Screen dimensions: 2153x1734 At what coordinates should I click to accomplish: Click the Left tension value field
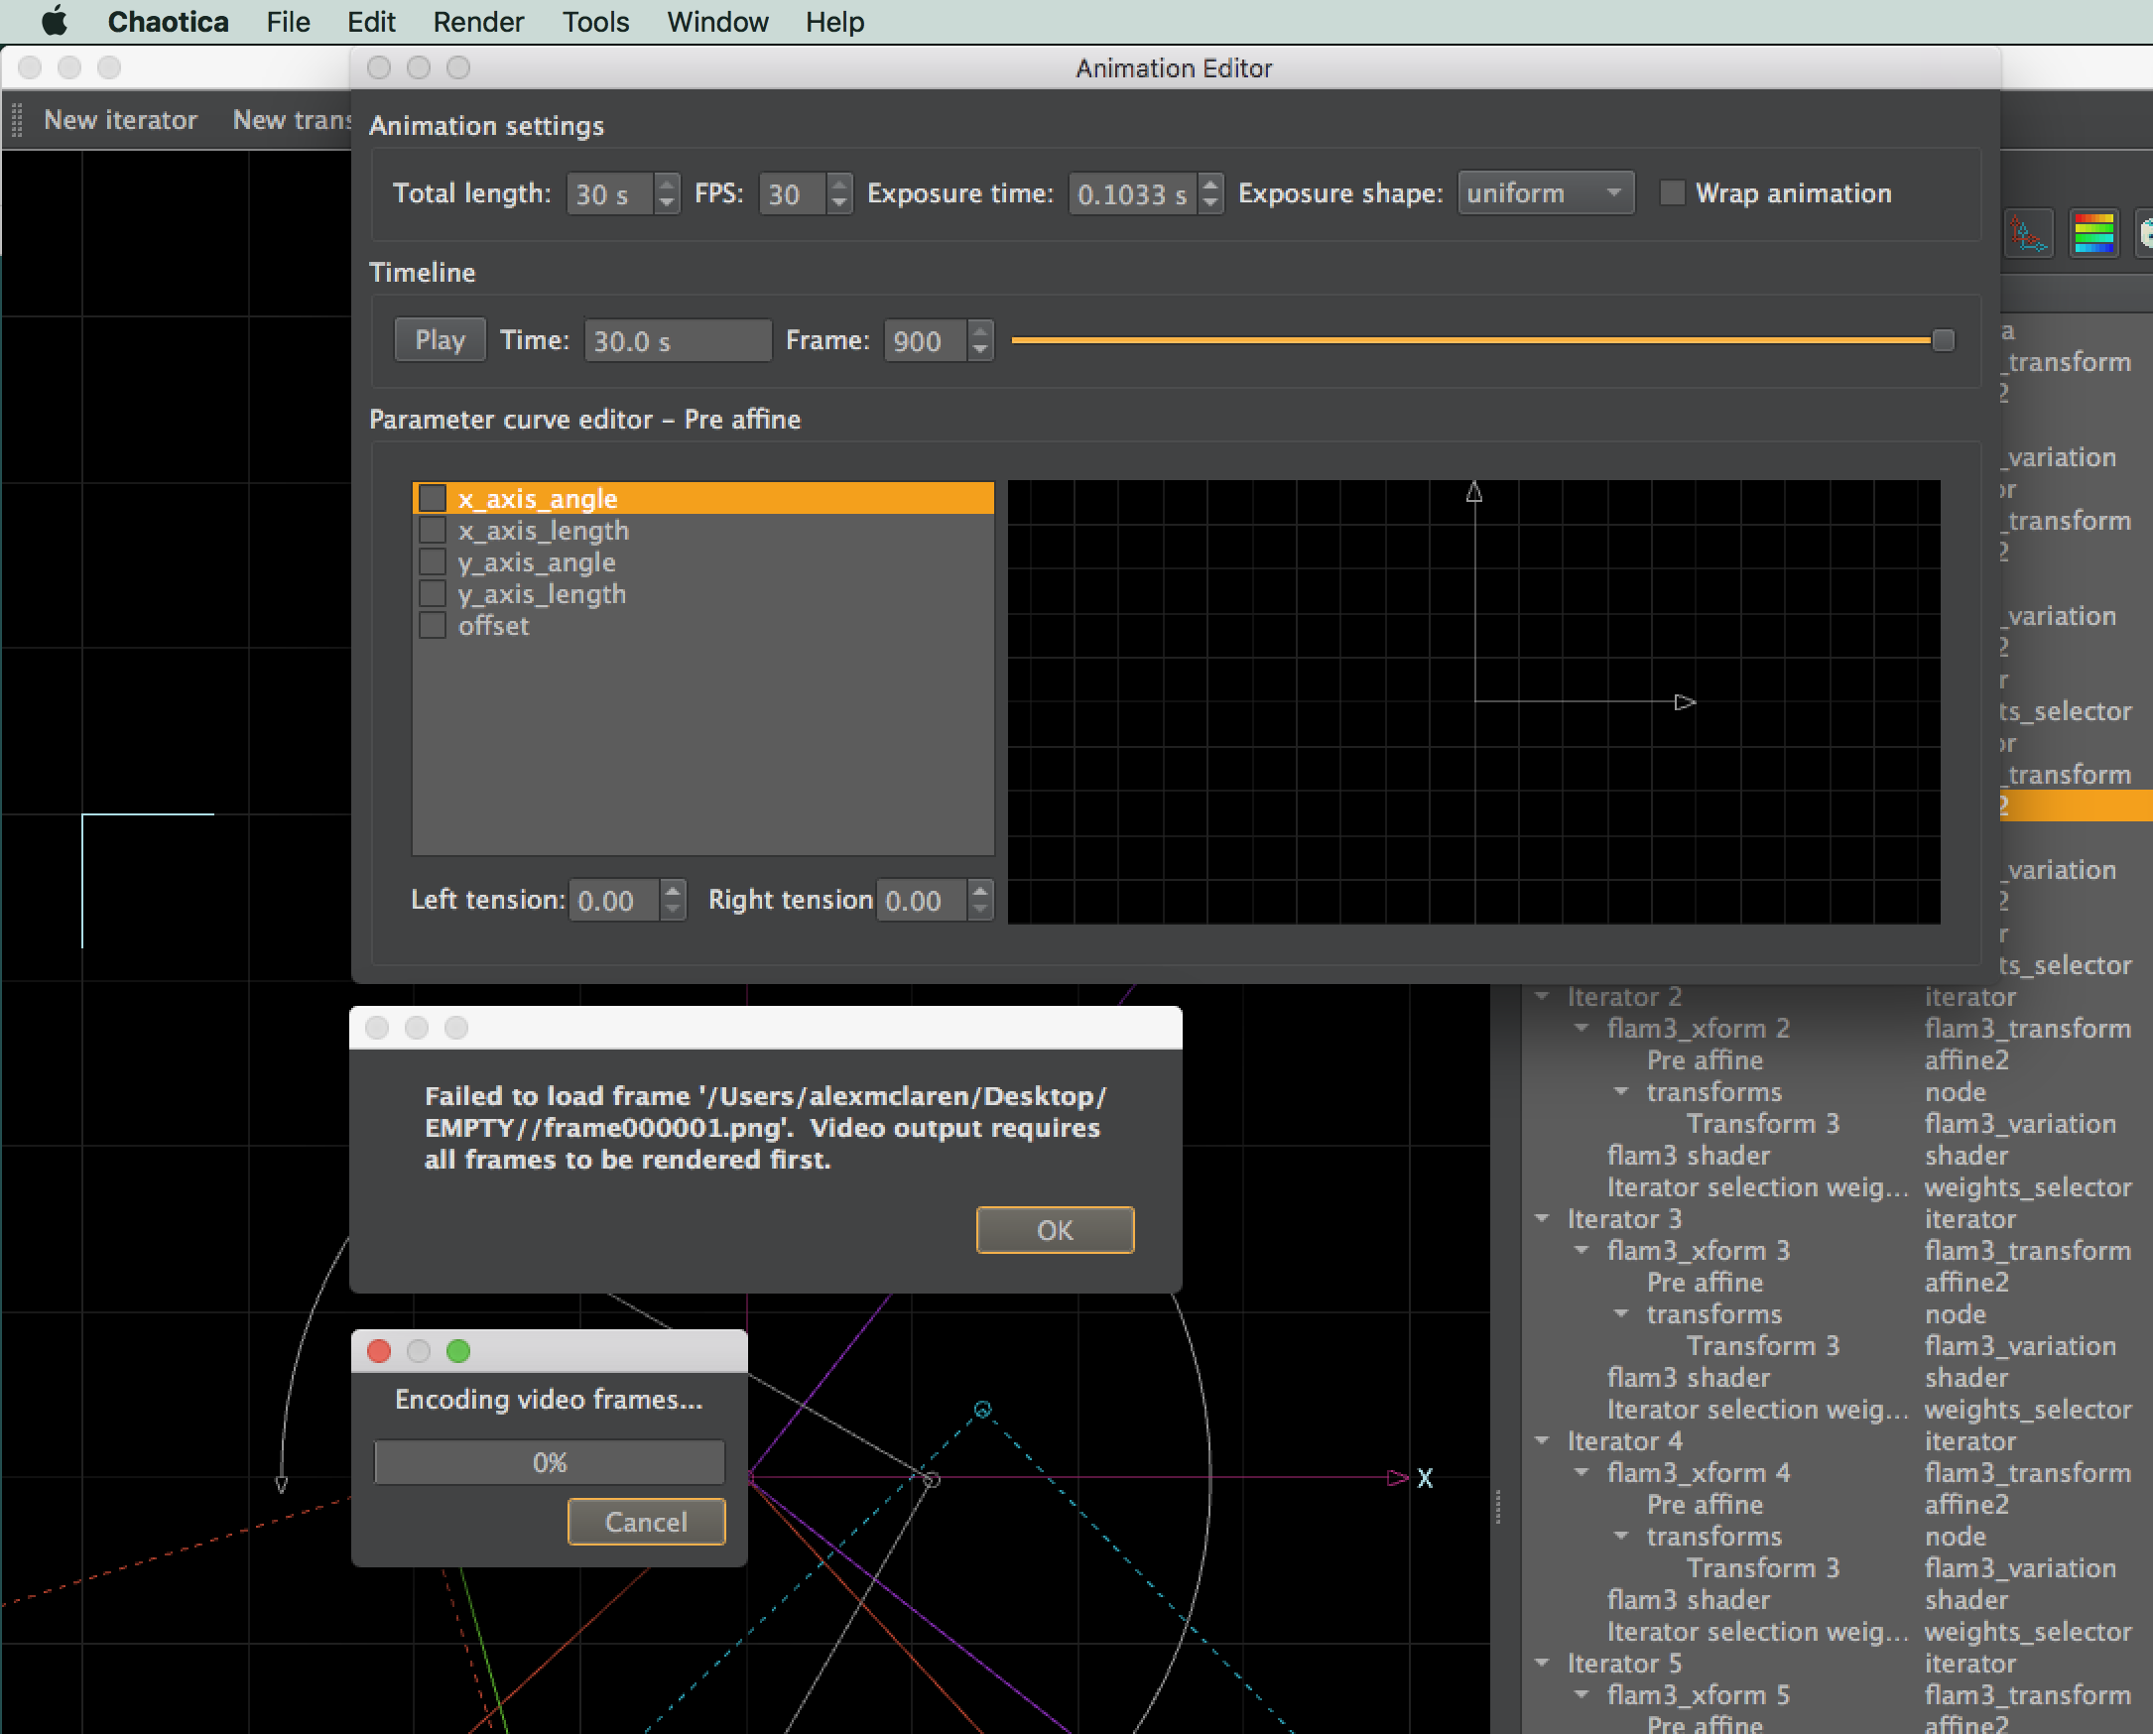[614, 900]
